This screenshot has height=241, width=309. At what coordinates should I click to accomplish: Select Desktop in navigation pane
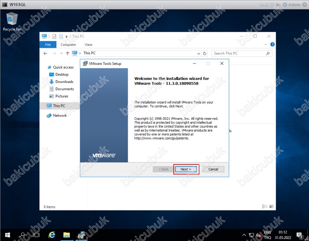[59, 74]
